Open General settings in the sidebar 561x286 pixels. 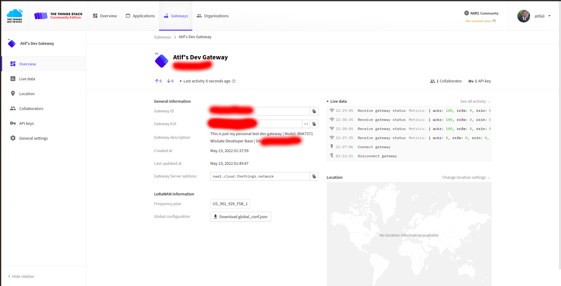(44, 138)
